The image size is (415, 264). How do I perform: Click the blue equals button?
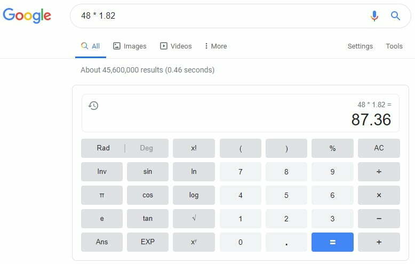click(332, 242)
